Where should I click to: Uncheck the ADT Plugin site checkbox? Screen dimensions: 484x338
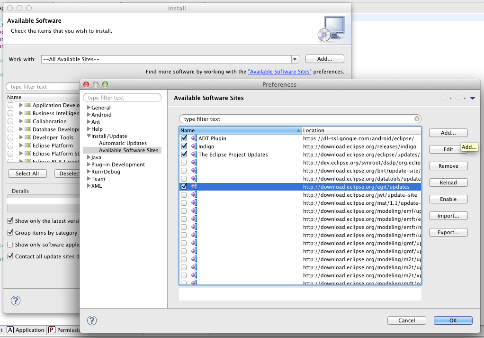click(184, 138)
